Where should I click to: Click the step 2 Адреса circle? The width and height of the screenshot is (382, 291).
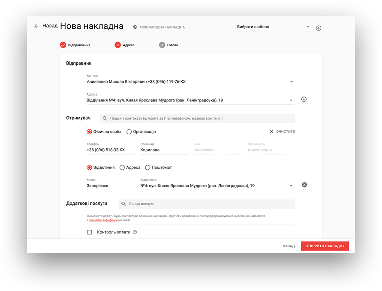(x=117, y=45)
